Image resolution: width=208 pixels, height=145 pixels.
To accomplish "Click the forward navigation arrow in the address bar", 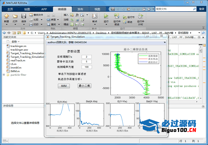I will (9, 33).
